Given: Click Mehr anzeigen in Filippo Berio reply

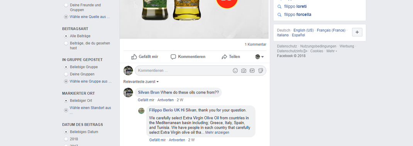Looking at the screenshot, I should coord(217,132).
